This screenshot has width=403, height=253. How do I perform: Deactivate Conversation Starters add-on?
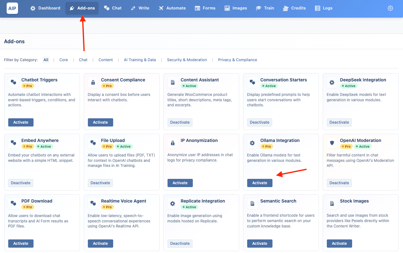tap(260, 122)
